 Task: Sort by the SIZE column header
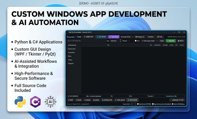point(151,45)
